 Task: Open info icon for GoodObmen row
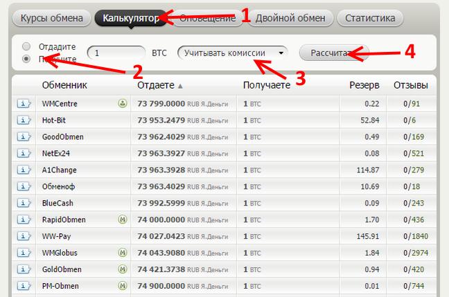pos(24,136)
